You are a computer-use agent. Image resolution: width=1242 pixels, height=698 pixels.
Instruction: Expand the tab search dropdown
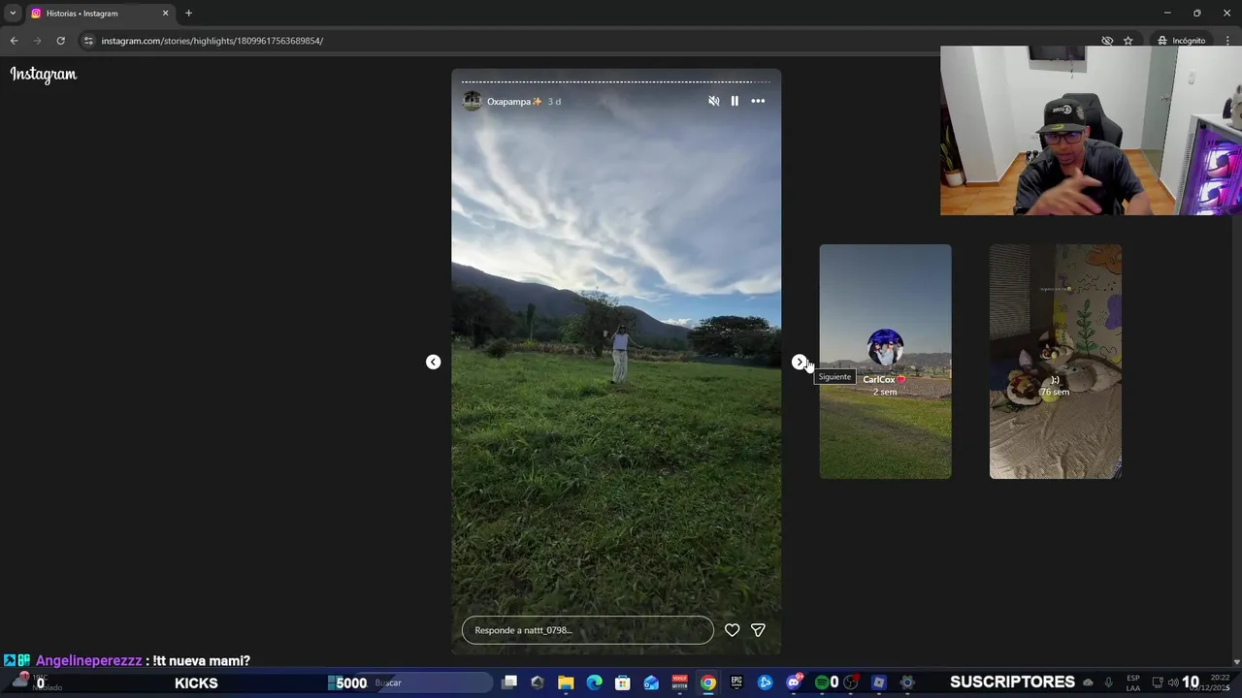(13, 14)
